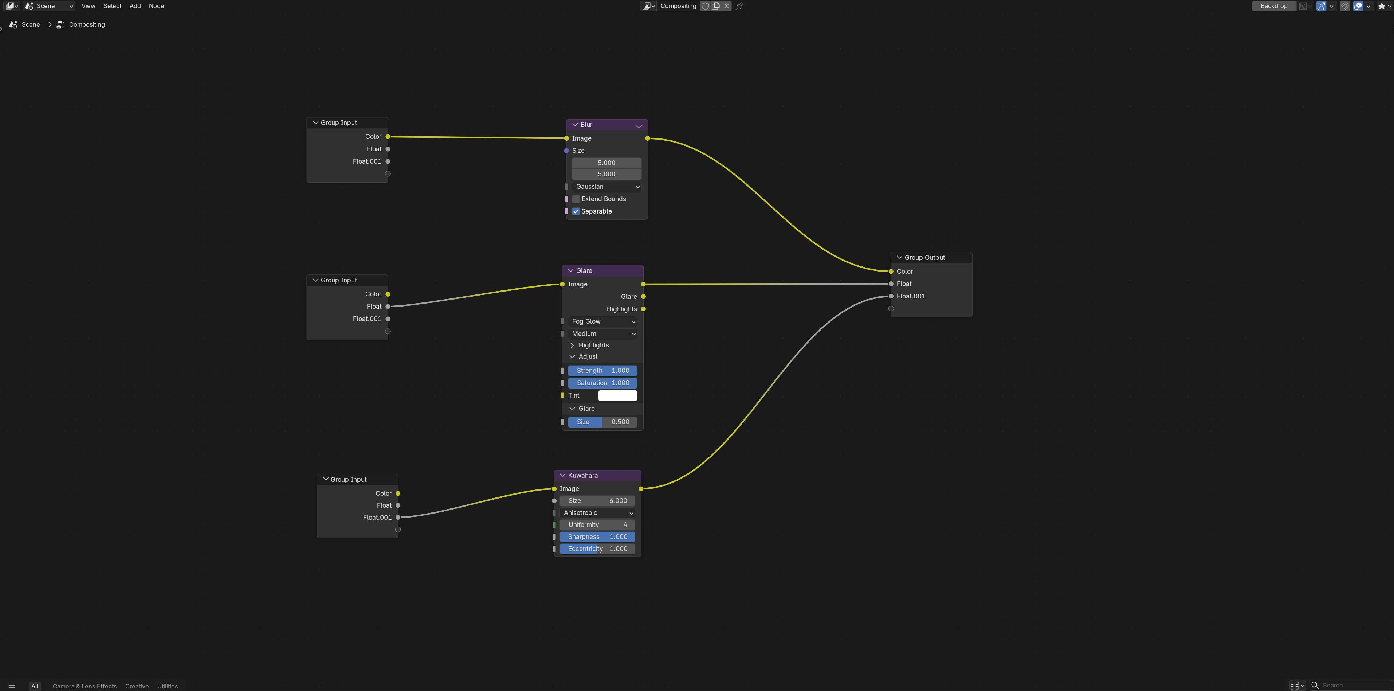The width and height of the screenshot is (1394, 691).
Task: Open the Gaussian filter type dropdown
Action: (x=606, y=187)
